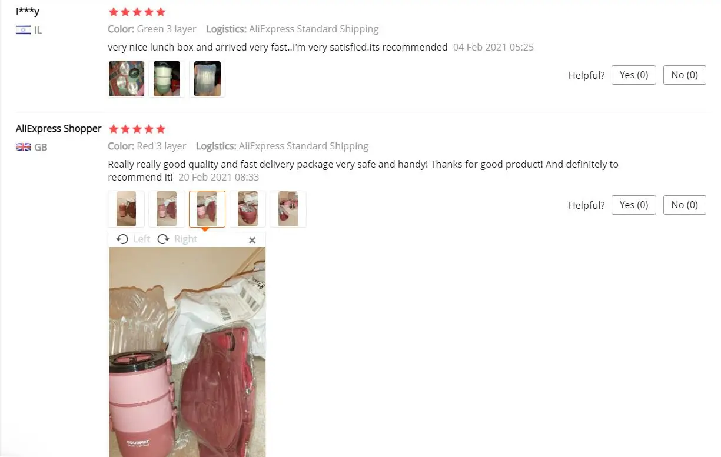Open the second photo of the green lunch box review

pyautogui.click(x=167, y=79)
